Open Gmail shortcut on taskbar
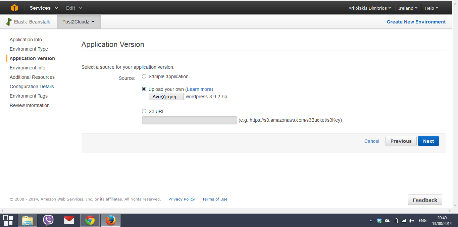The image size is (458, 227). click(69, 220)
